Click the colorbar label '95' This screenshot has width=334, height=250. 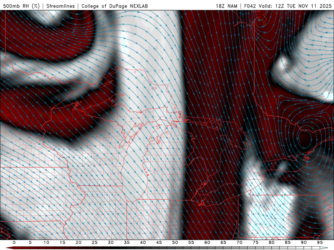coord(320,242)
